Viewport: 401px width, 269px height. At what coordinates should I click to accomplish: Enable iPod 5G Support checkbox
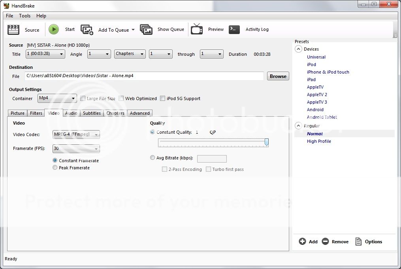tap(162, 99)
